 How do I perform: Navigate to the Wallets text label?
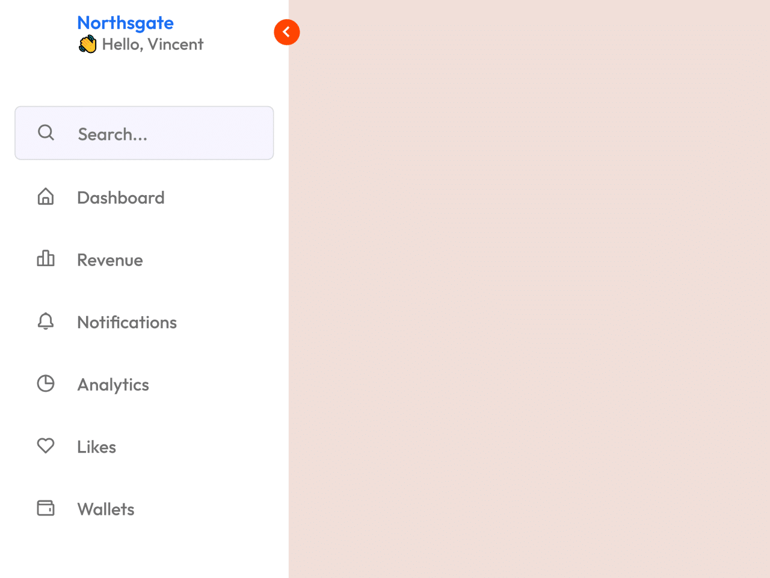coord(105,509)
